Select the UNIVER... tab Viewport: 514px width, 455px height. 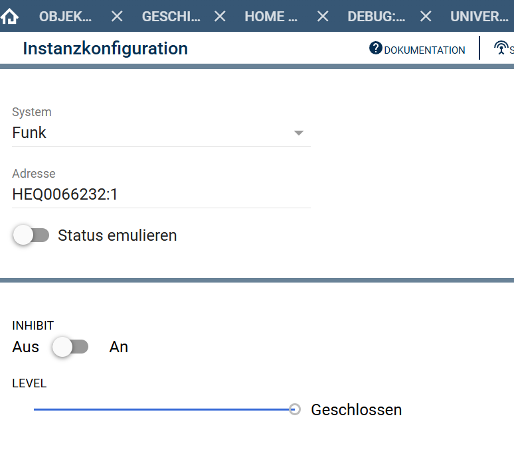point(479,17)
